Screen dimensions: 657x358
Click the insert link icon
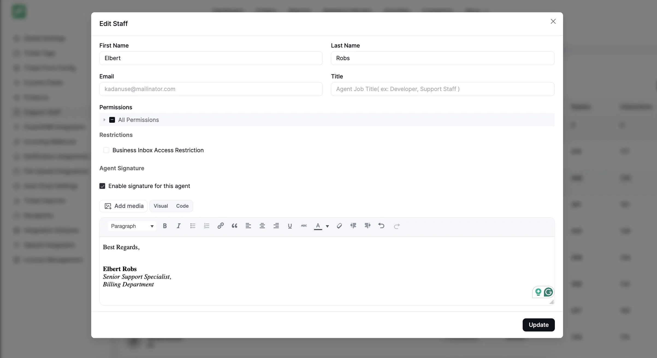click(221, 226)
